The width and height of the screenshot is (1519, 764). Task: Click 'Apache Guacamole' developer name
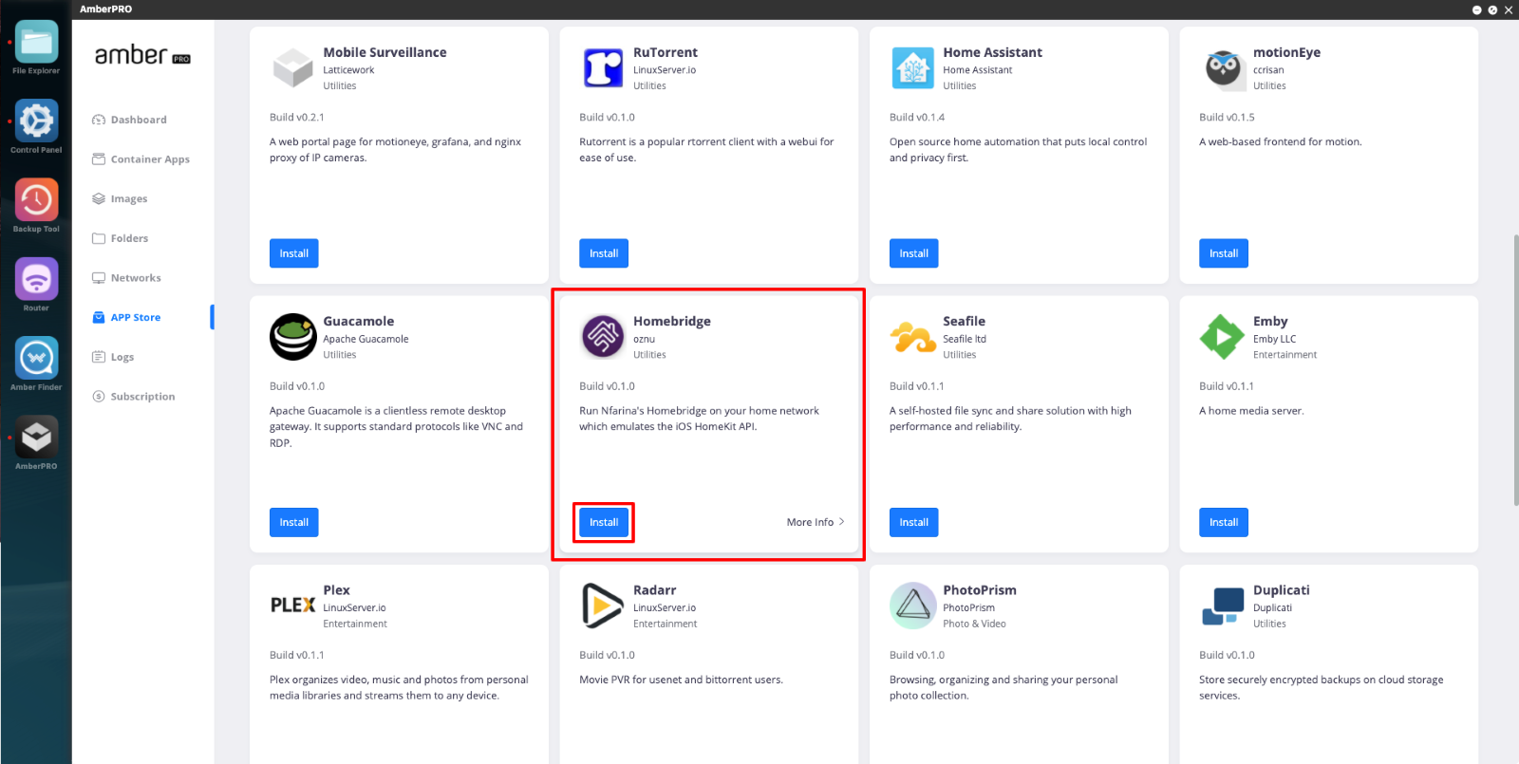[x=366, y=339]
